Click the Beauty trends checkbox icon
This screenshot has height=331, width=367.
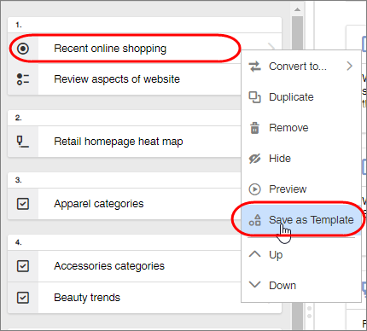(x=23, y=298)
